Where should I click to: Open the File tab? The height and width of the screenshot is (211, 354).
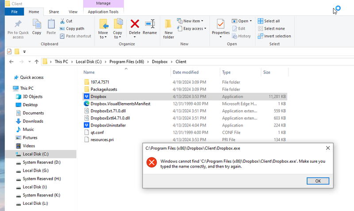point(14,12)
